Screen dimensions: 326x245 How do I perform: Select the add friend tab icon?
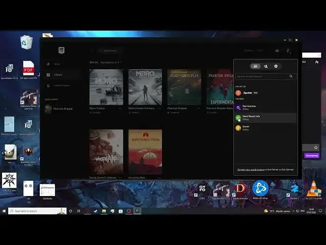(x=266, y=66)
